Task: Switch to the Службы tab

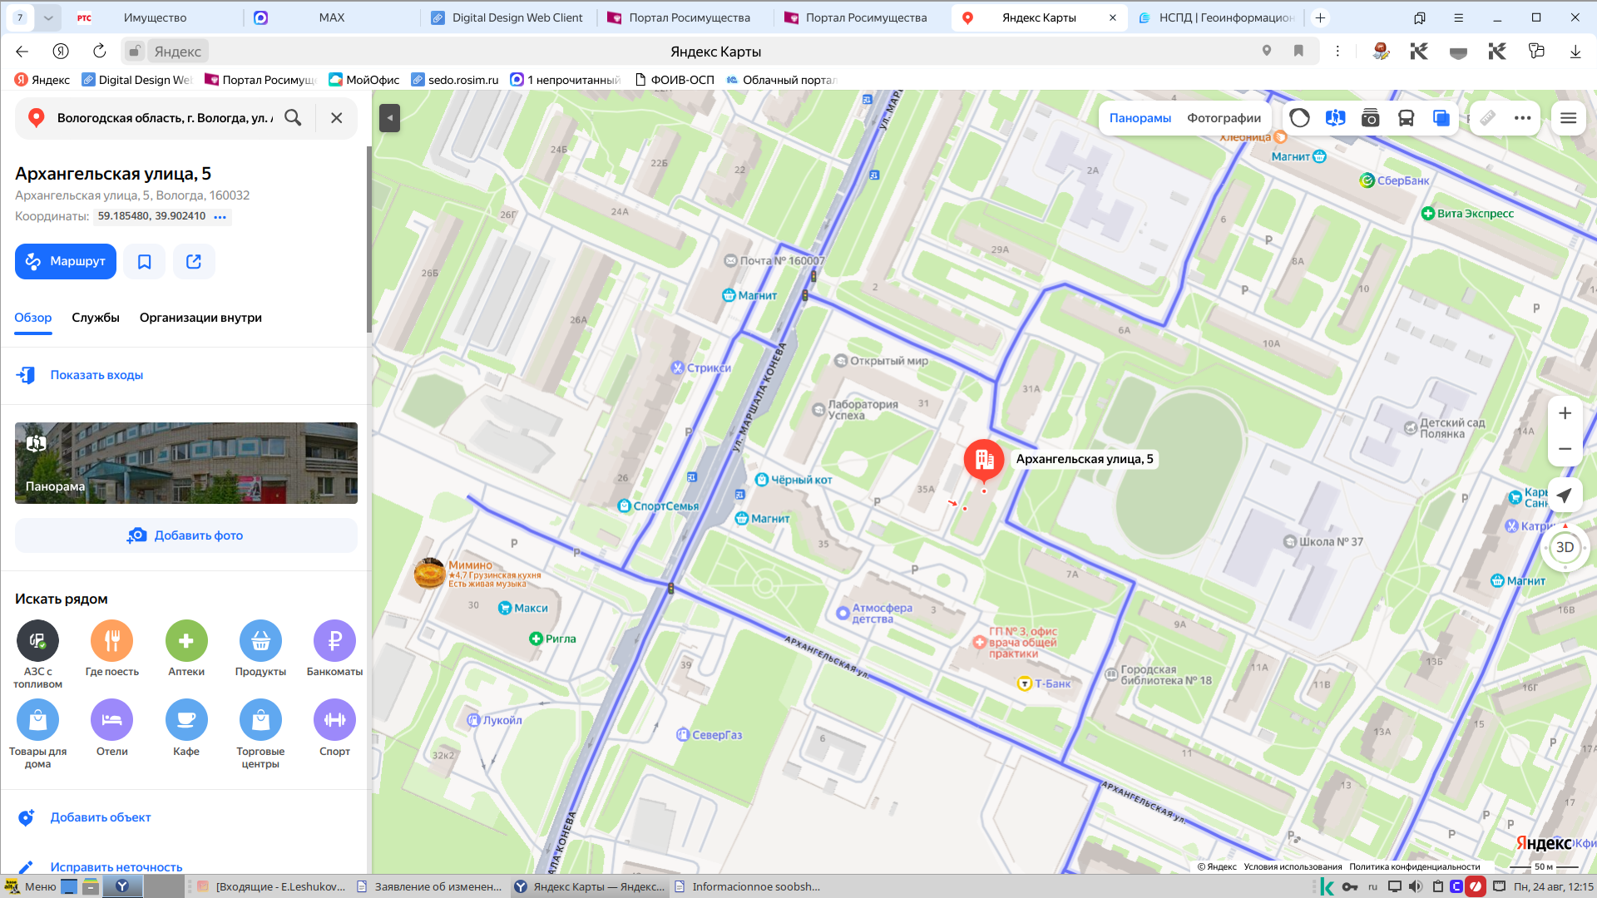Action: click(96, 318)
